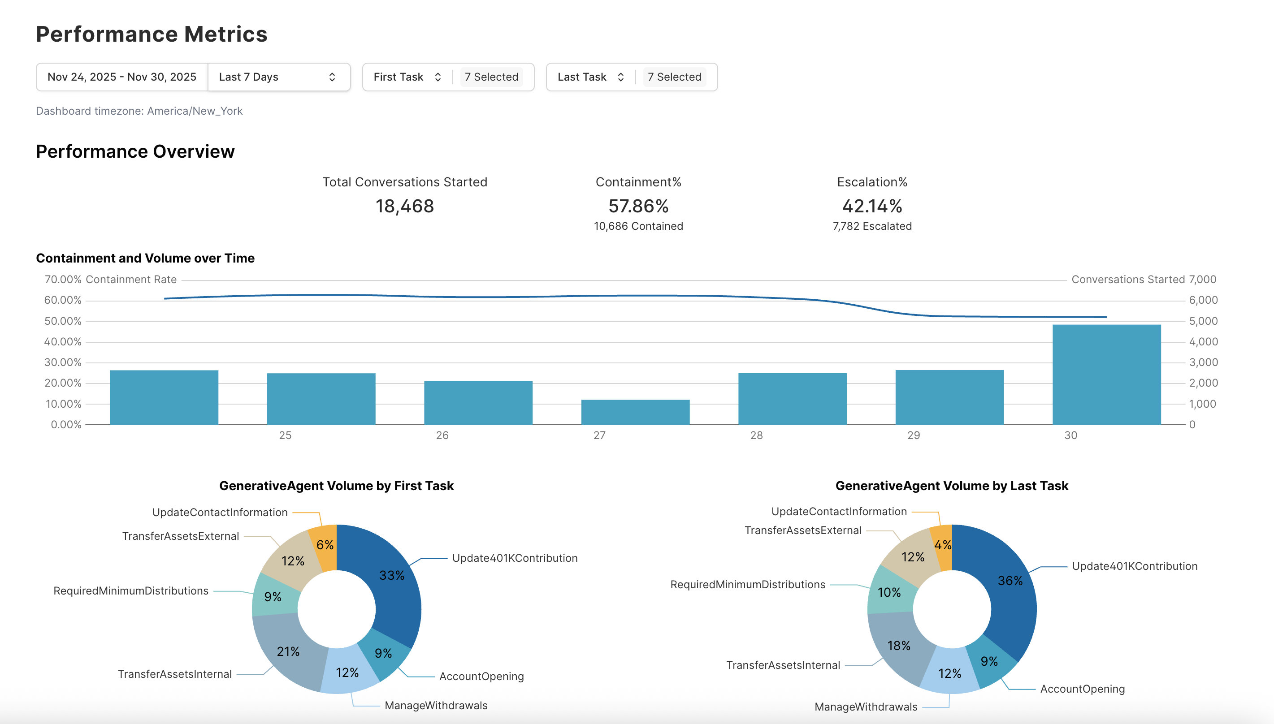This screenshot has width=1274, height=724.
Task: Click the Dashboard timezone America/New_York text
Action: [139, 111]
